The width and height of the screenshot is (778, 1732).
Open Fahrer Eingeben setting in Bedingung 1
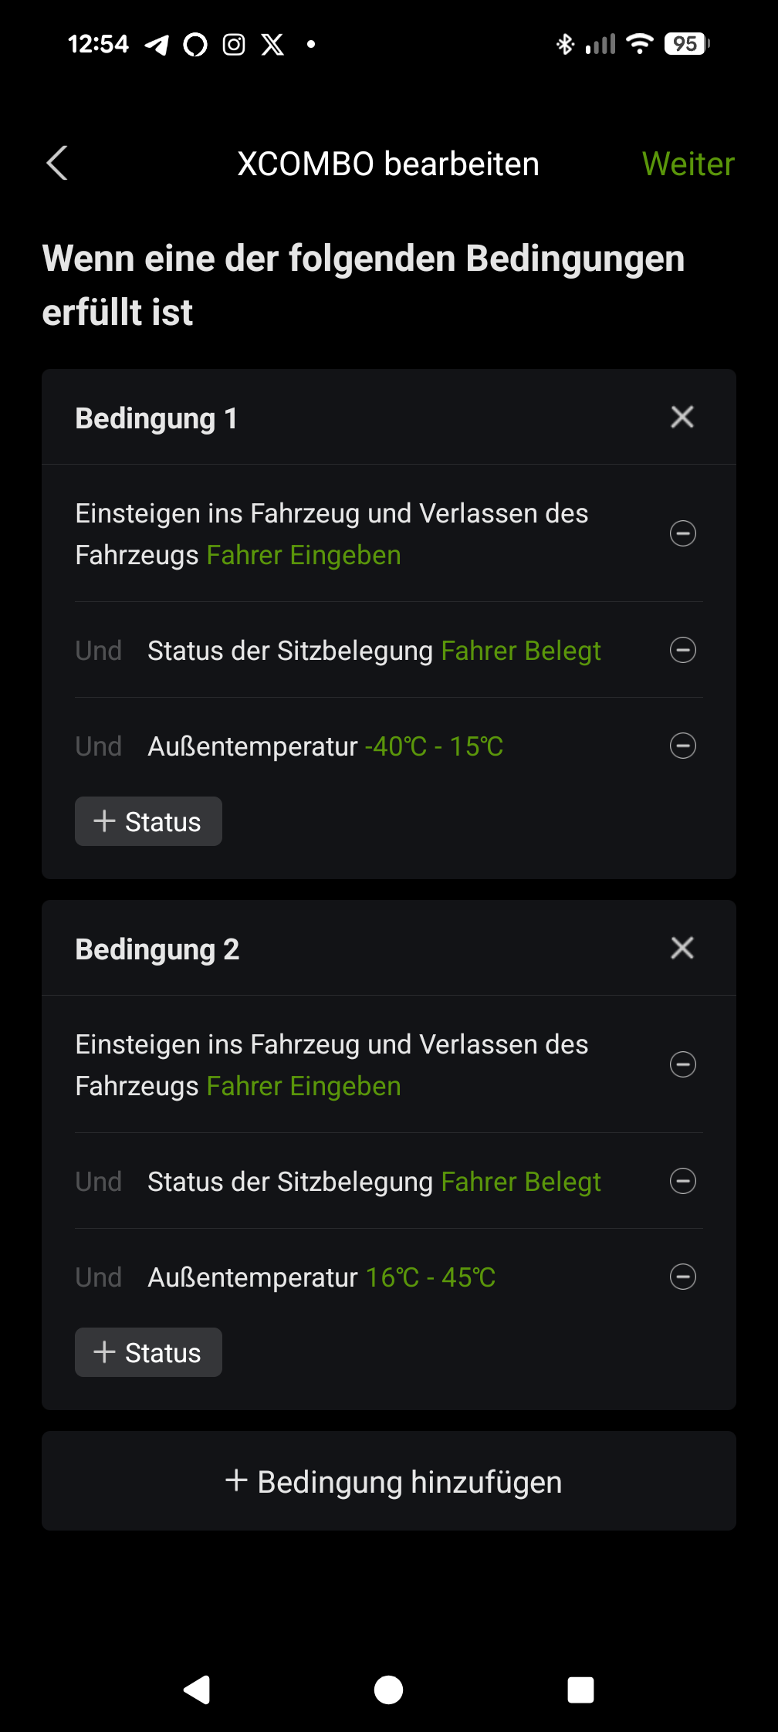303,555
